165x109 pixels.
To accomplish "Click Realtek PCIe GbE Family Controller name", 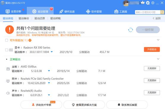I will point(42,79).
